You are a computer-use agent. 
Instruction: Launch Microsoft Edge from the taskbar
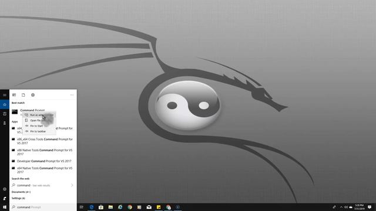point(92,207)
